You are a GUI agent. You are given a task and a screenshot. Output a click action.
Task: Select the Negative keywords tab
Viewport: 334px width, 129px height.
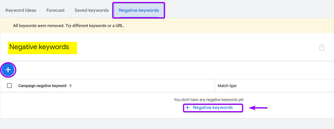tap(139, 10)
